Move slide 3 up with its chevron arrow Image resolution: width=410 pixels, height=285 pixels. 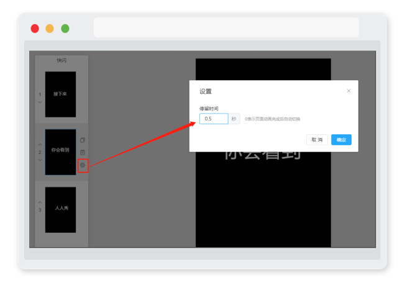[40, 202]
